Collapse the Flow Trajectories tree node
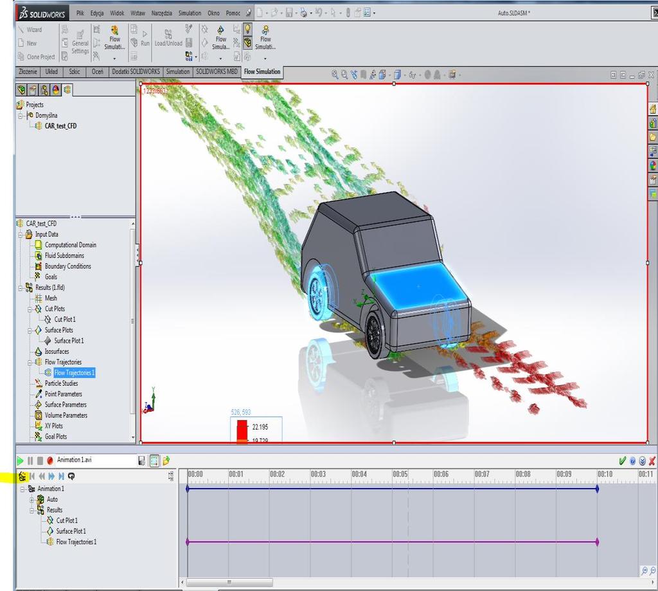Viewport: 658px width, 591px height. click(30, 363)
